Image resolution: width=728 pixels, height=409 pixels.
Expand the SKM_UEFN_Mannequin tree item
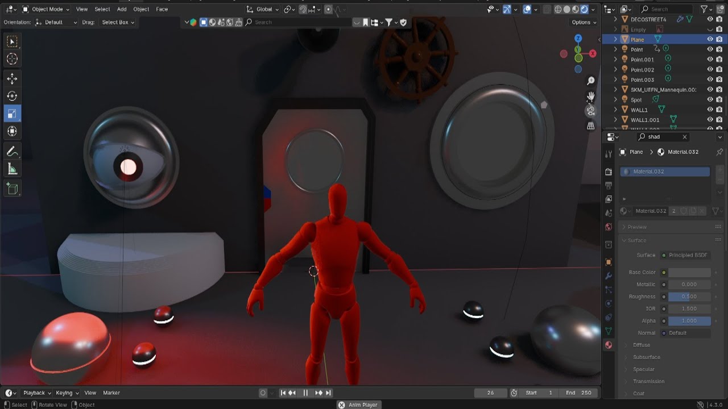(615, 90)
